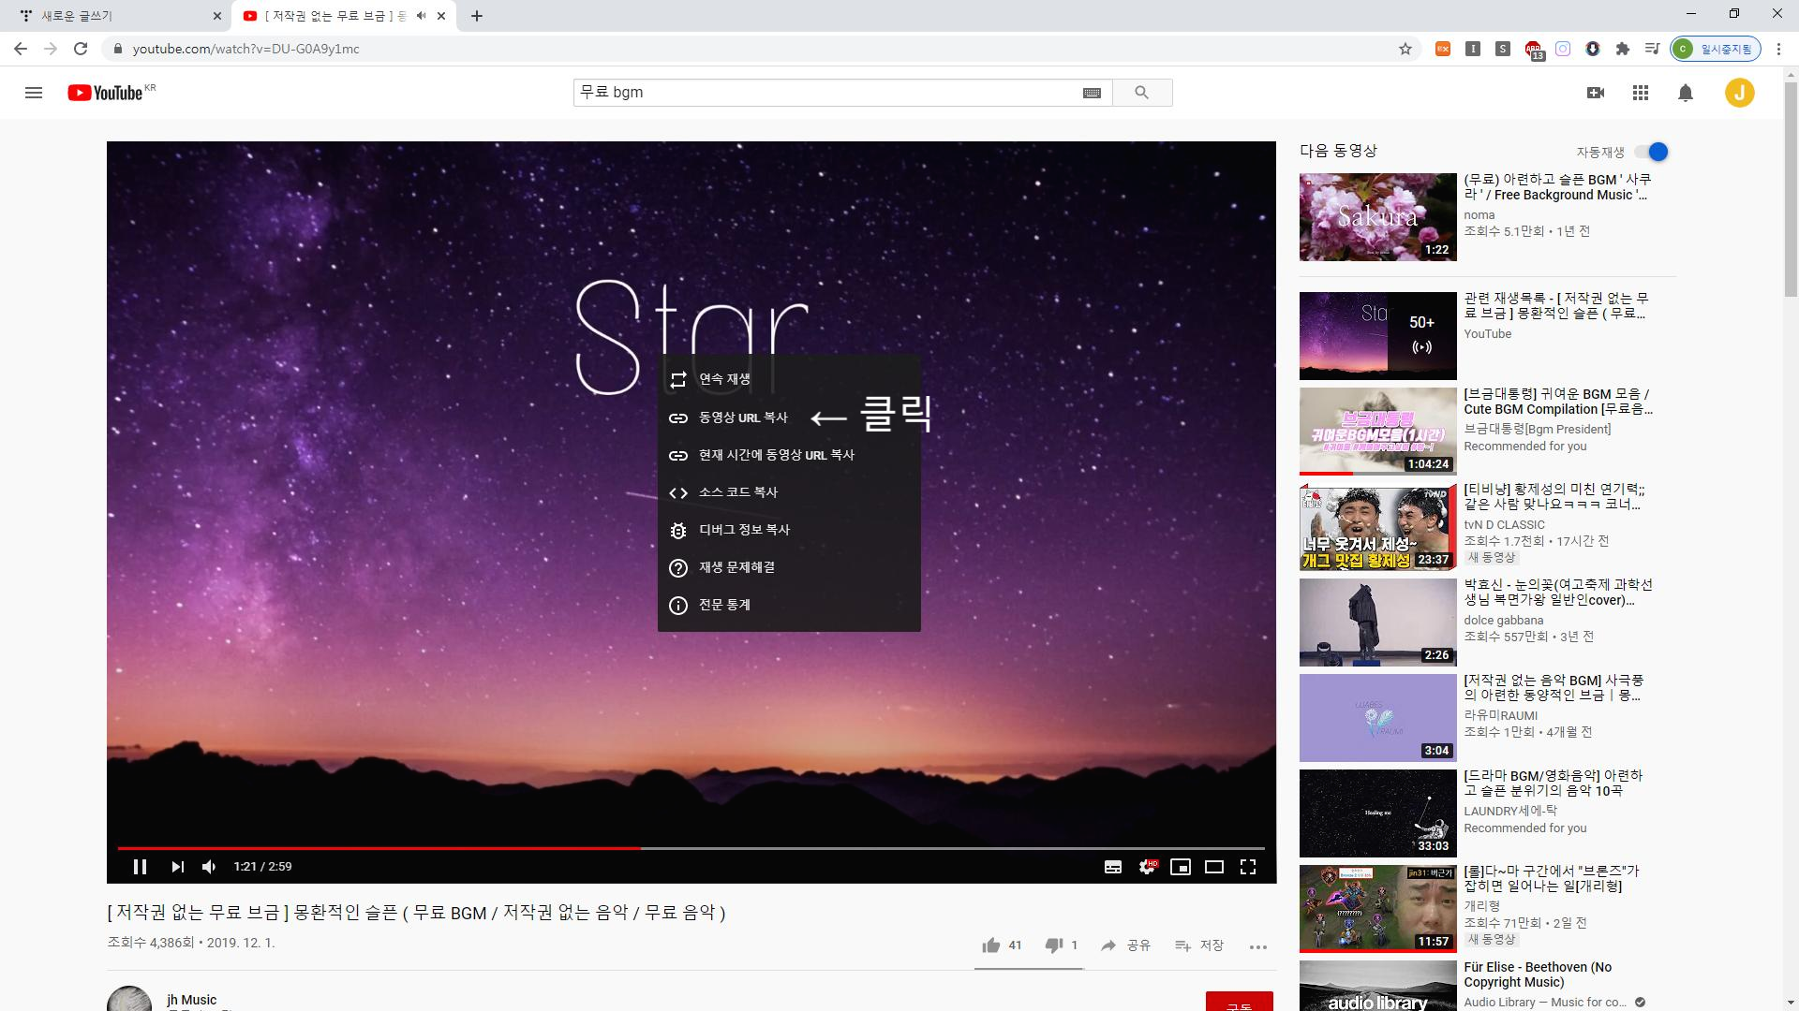Enable miniplayer mode

coord(1181,867)
